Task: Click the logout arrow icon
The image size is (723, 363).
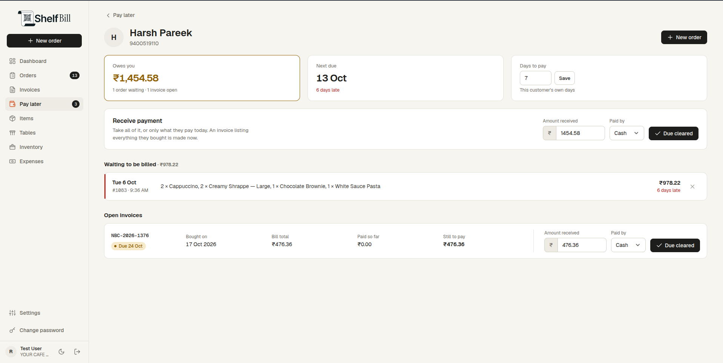Action: 77,352
